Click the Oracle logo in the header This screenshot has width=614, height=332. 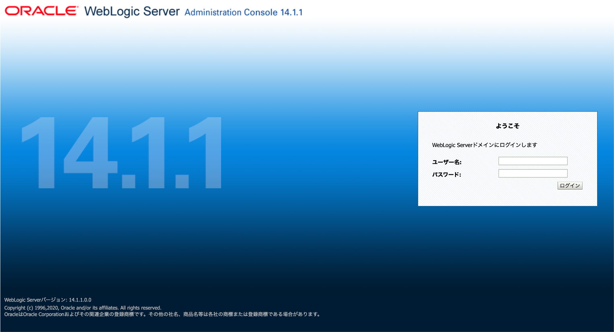coord(41,11)
